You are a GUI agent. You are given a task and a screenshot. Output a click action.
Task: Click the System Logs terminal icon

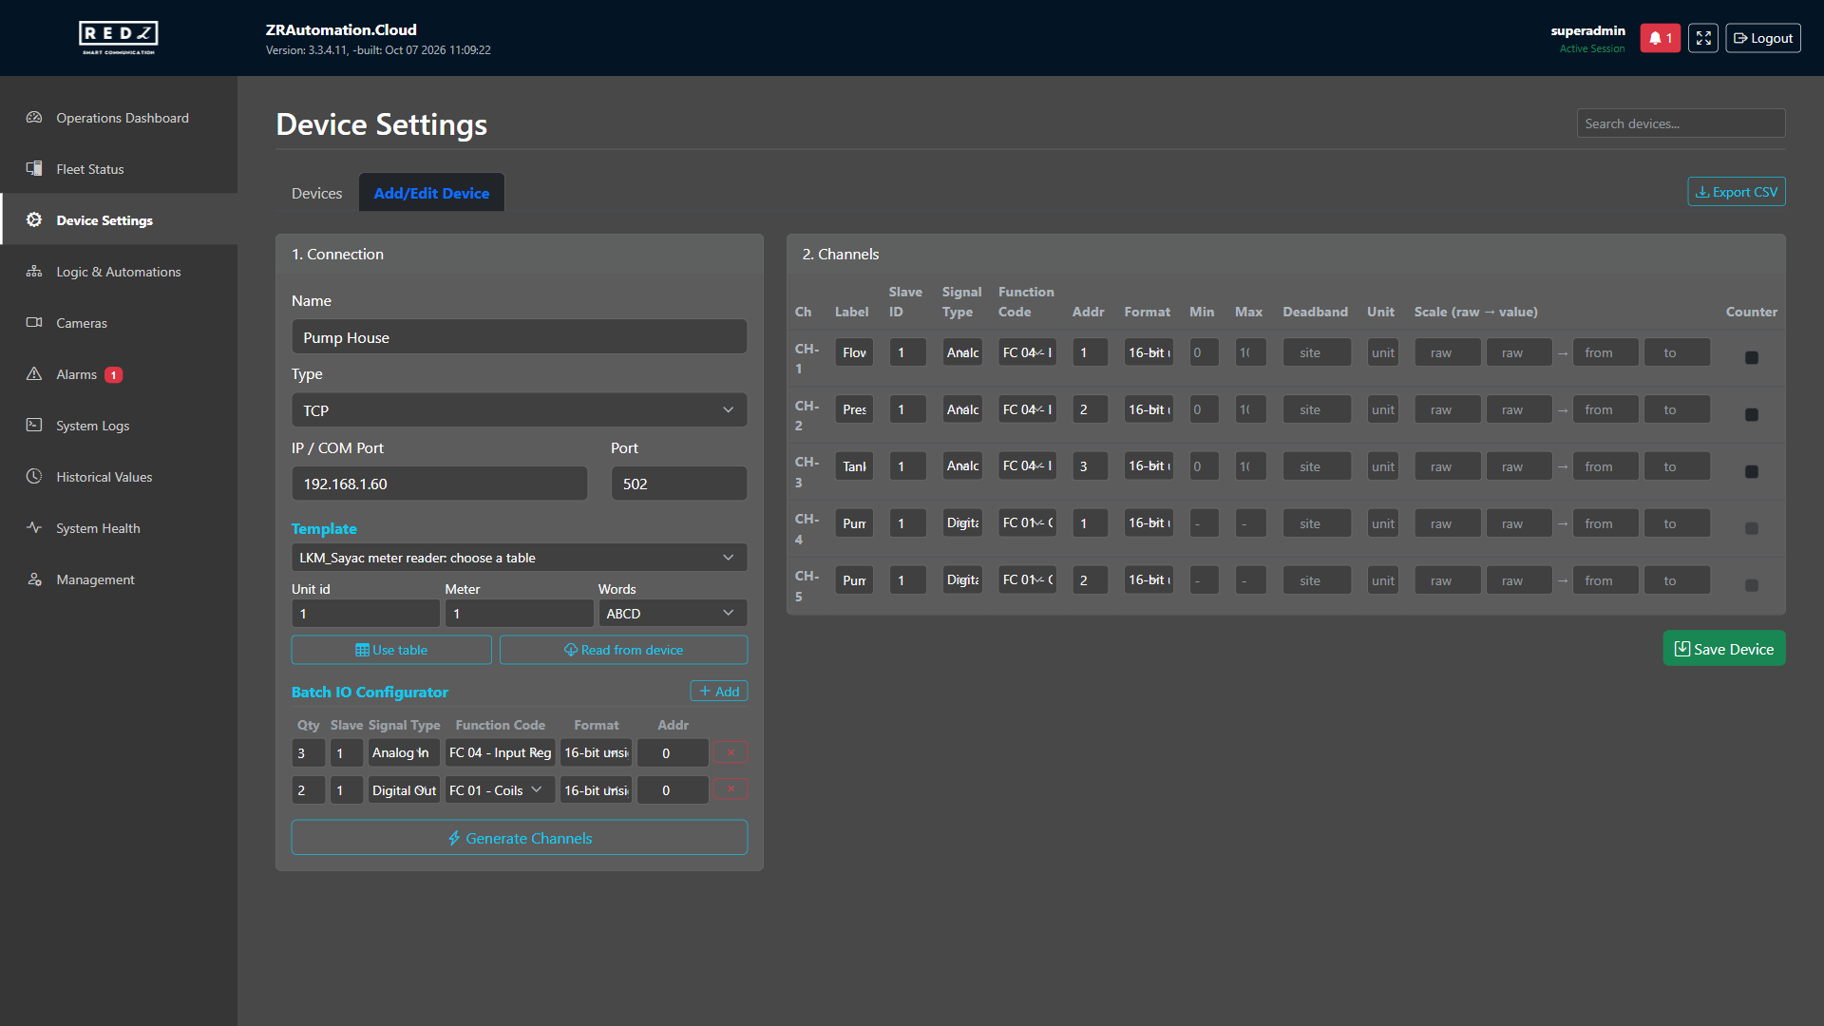click(x=34, y=426)
